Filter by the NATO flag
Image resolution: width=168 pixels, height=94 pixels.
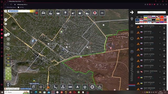(137, 20)
